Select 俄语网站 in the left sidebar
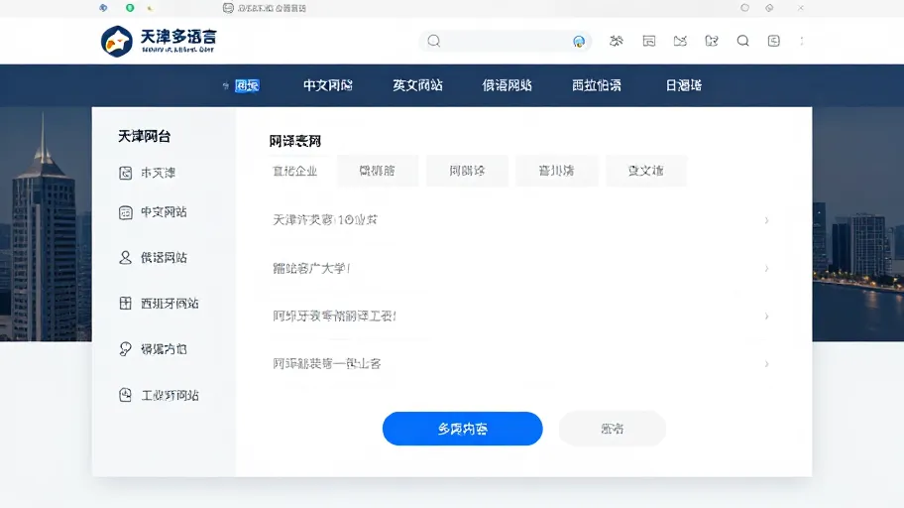The width and height of the screenshot is (904, 508). click(164, 257)
